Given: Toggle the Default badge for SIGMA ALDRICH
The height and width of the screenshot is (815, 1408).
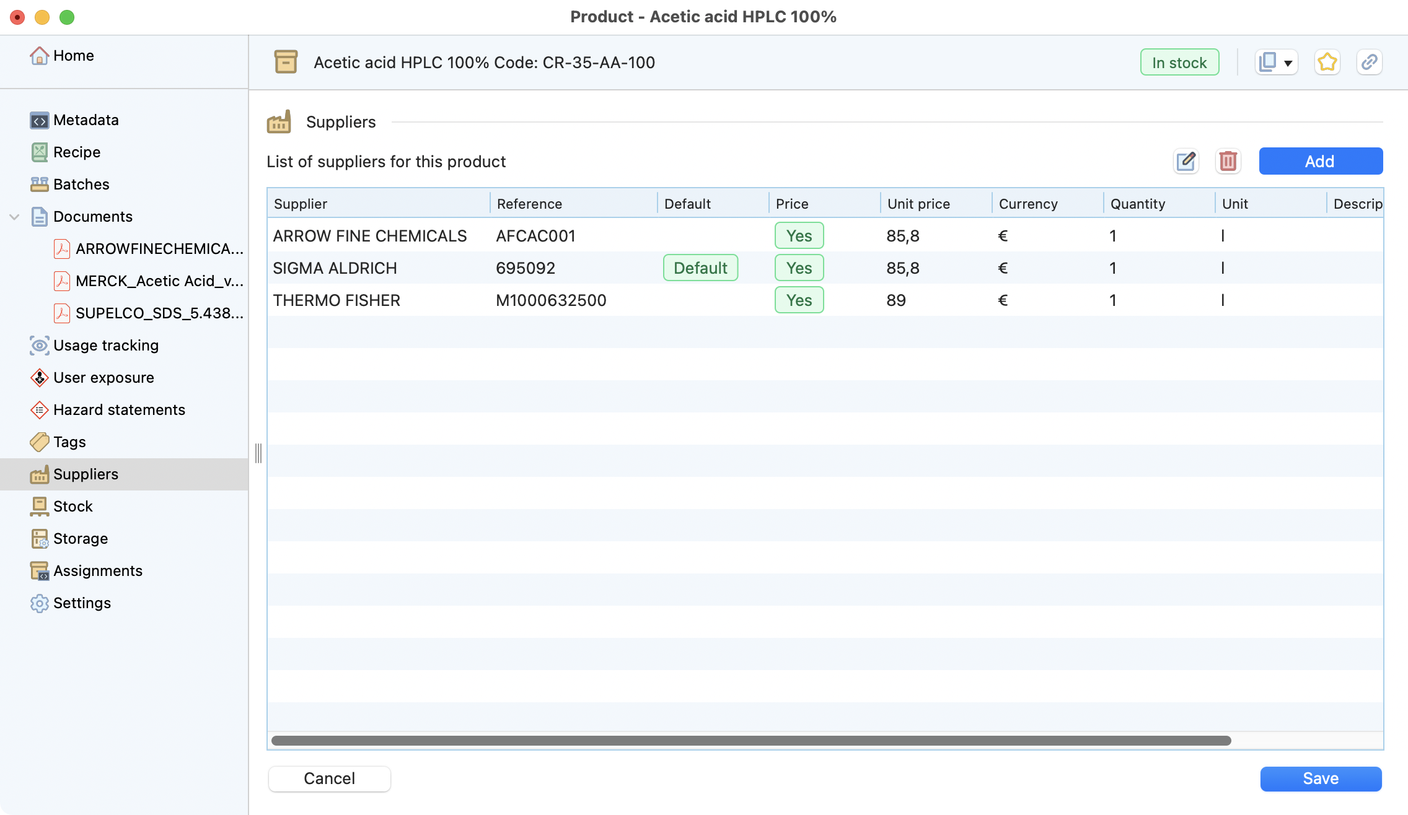Looking at the screenshot, I should (700, 268).
